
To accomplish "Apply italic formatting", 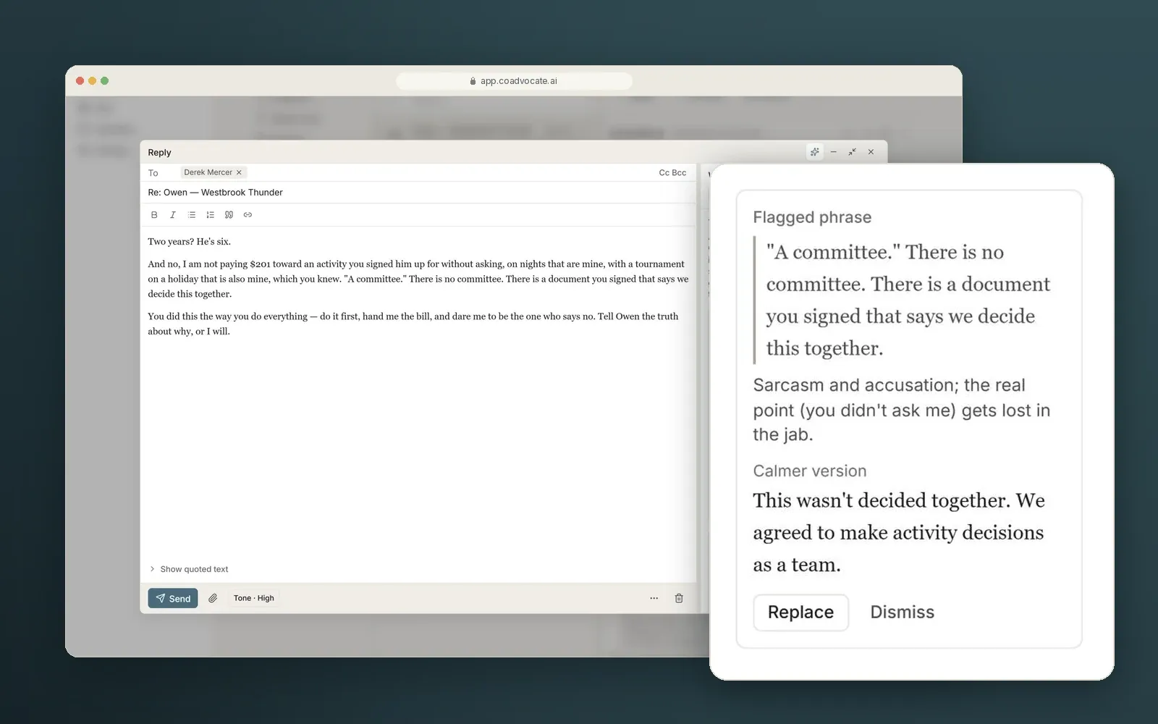I will [x=173, y=215].
